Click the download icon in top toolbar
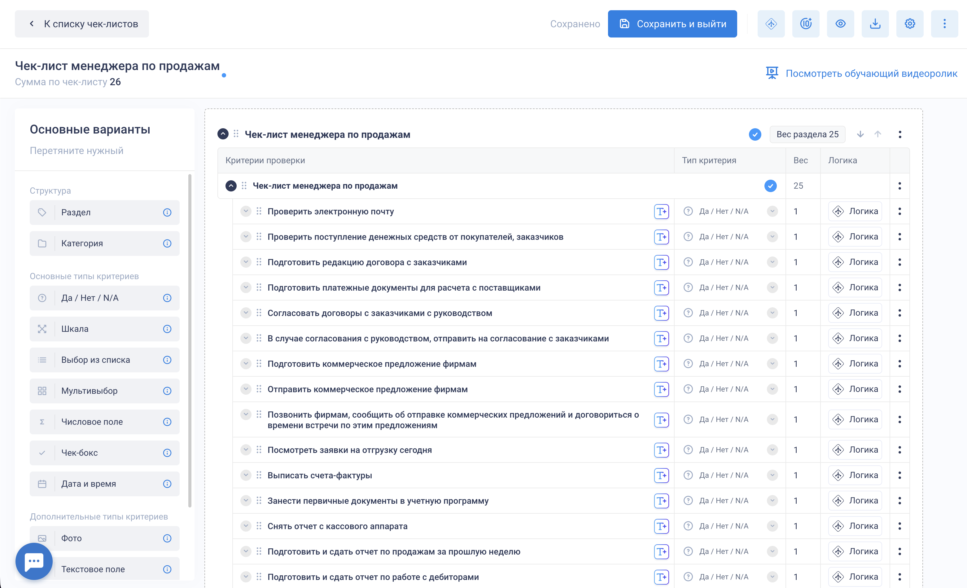 (x=875, y=24)
